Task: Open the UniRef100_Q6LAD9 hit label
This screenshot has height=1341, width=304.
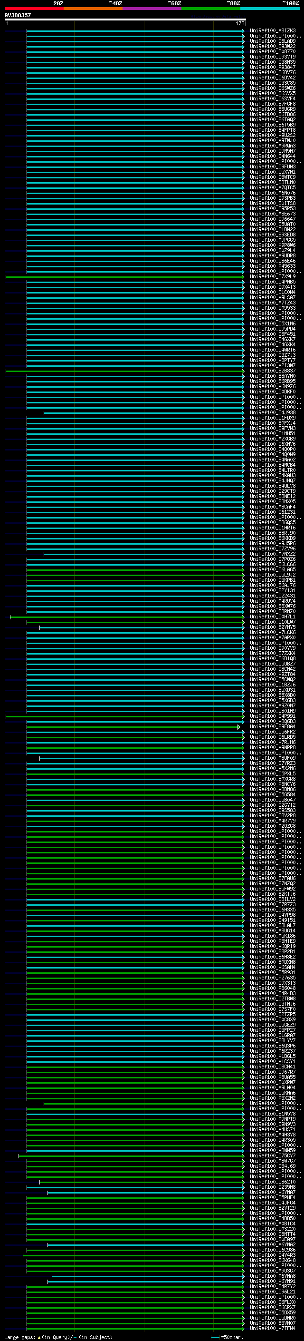Action: point(272,41)
